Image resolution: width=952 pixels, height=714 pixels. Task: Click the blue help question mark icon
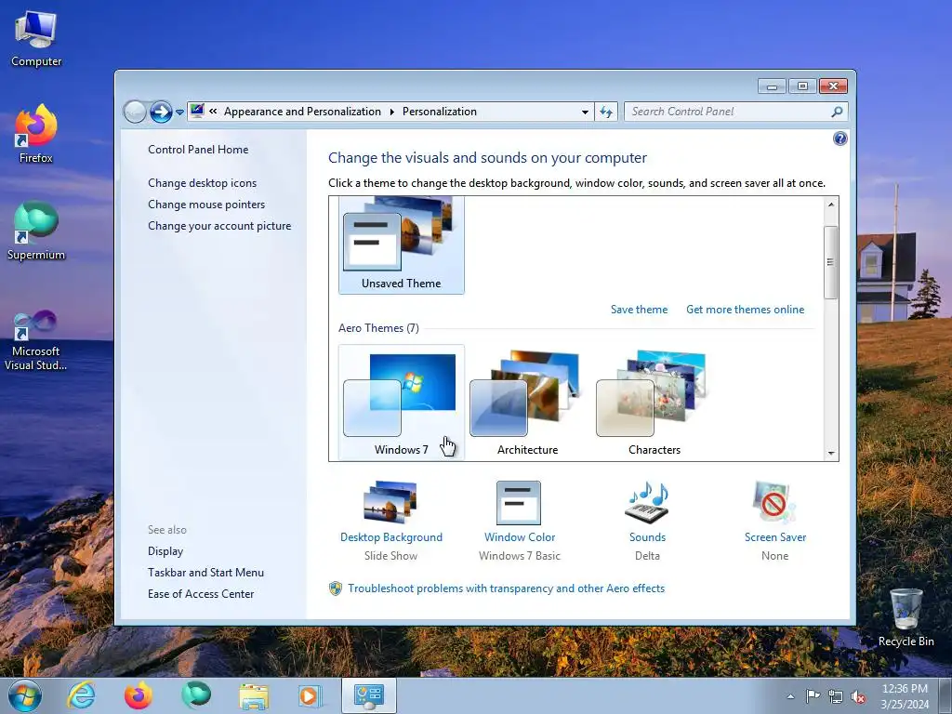point(840,139)
